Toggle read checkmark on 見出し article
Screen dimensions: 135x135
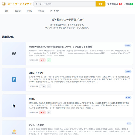[49, 112]
